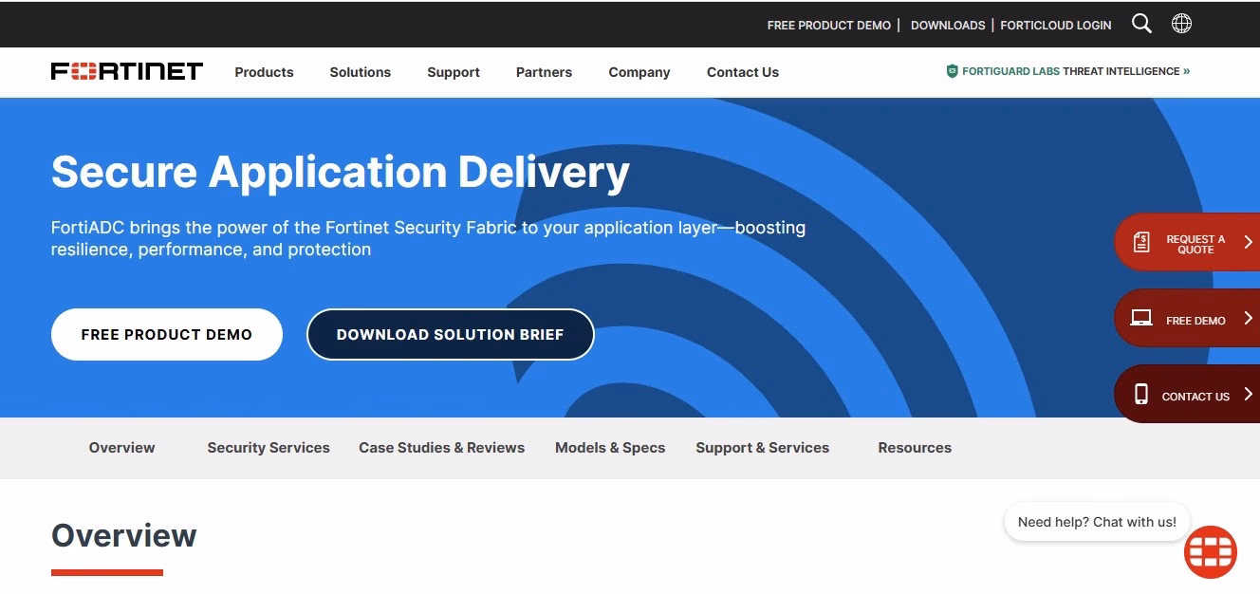
Task: Open the search magnifier icon
Action: pos(1141,24)
